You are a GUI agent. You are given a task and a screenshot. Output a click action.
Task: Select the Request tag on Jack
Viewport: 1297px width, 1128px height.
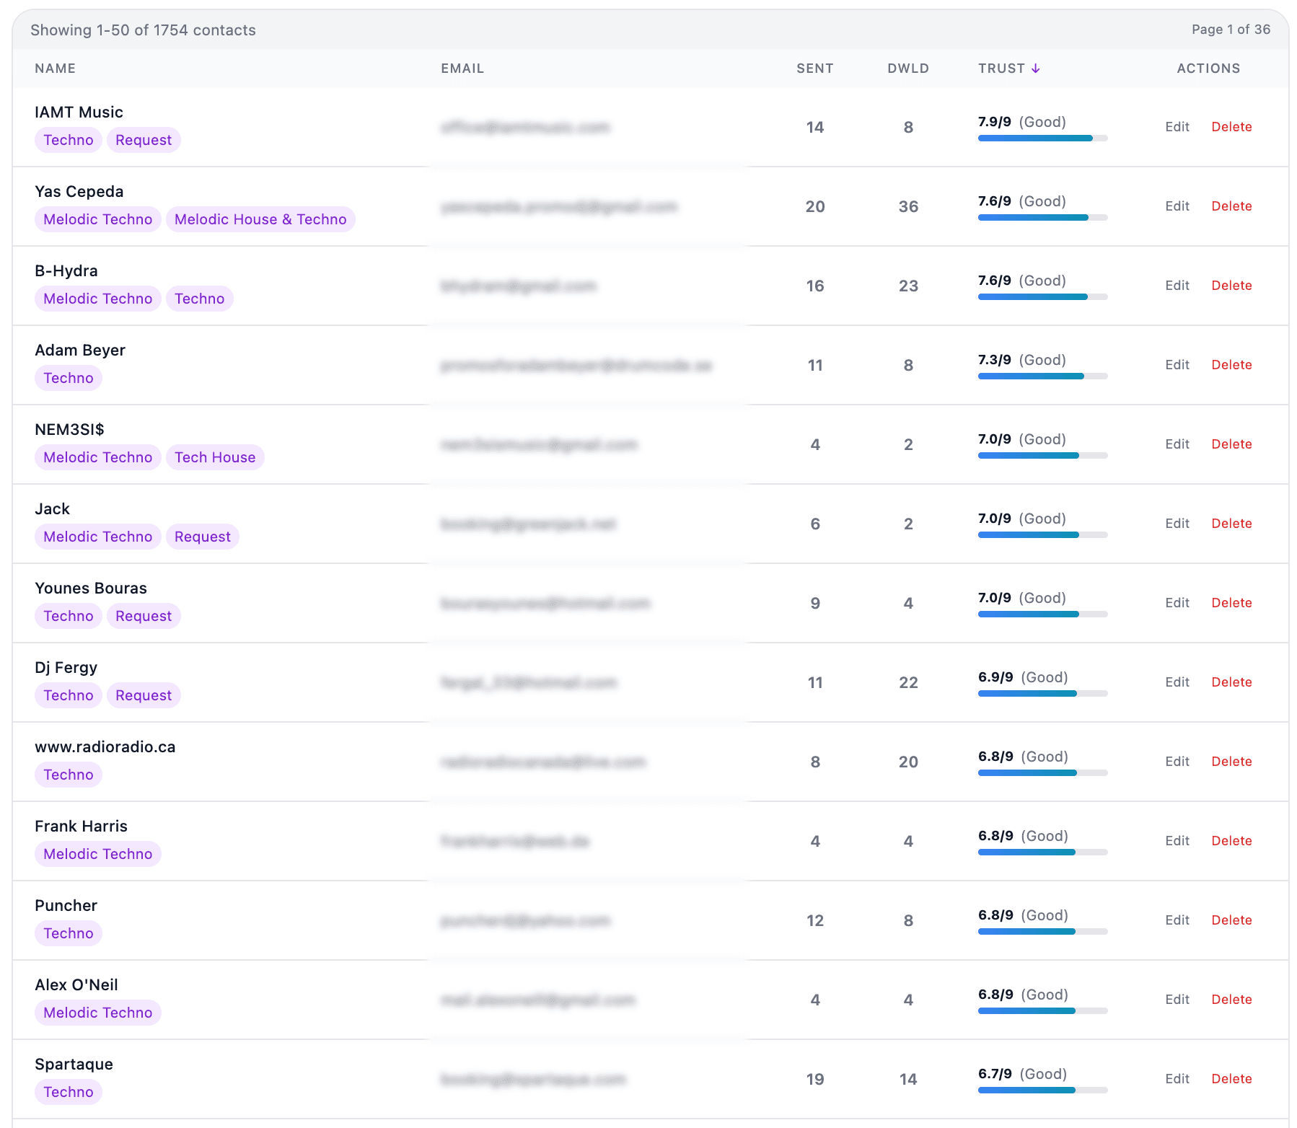[202, 536]
